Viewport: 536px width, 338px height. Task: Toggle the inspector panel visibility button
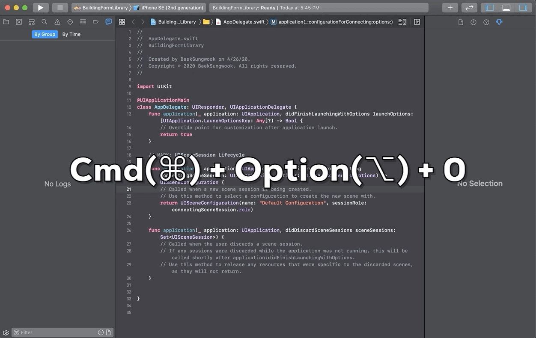tap(523, 7)
